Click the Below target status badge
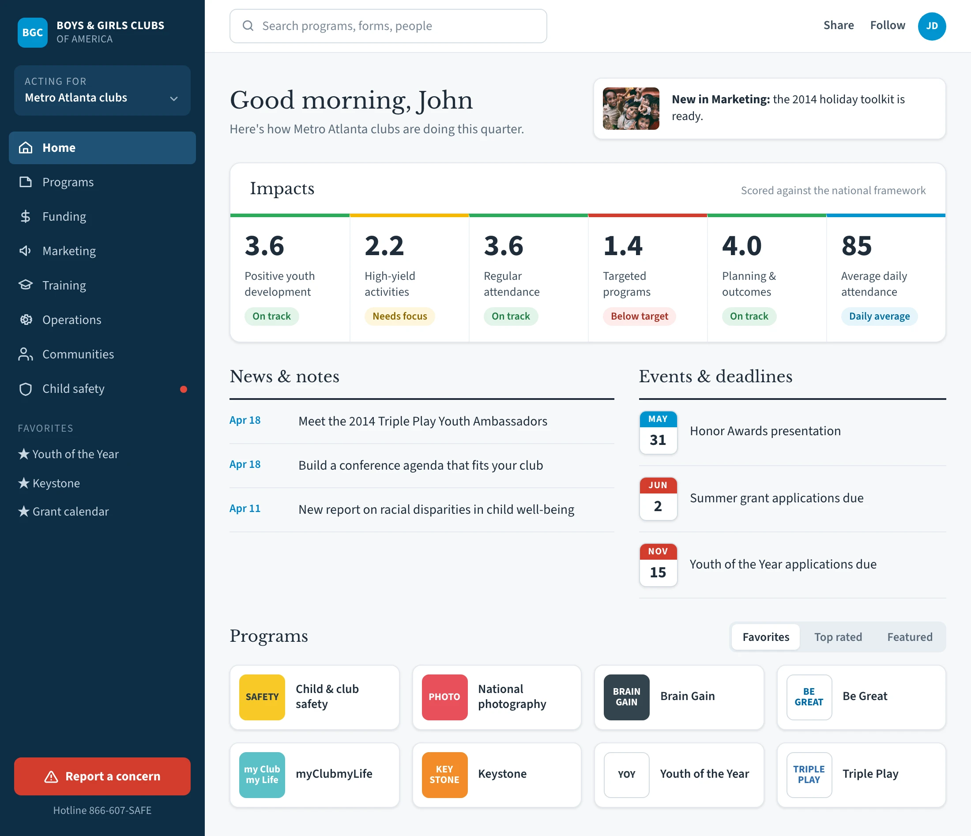The width and height of the screenshot is (971, 836). [x=639, y=316]
